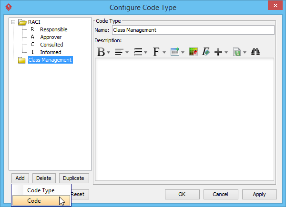The width and height of the screenshot is (286, 207).
Task: Open the Bold dropdown arrow
Action: pyautogui.click(x=109, y=52)
